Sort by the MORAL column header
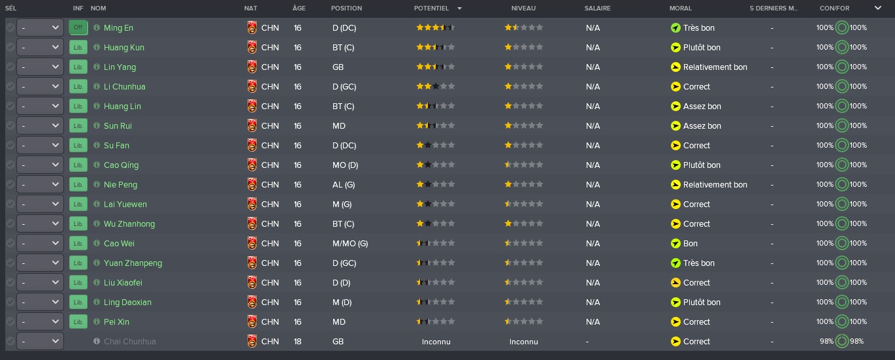Viewport: 895px width, 360px height. coord(681,8)
